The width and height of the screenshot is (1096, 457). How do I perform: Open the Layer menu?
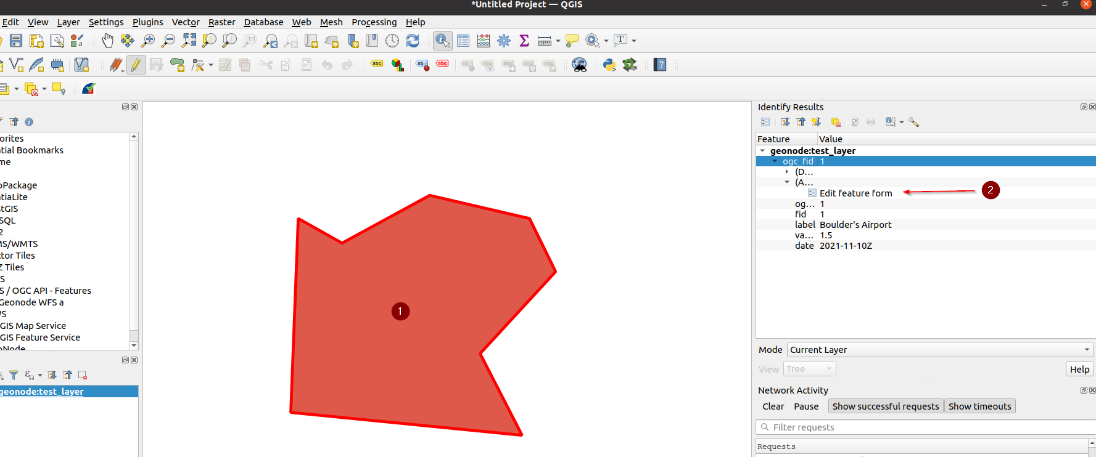[68, 22]
